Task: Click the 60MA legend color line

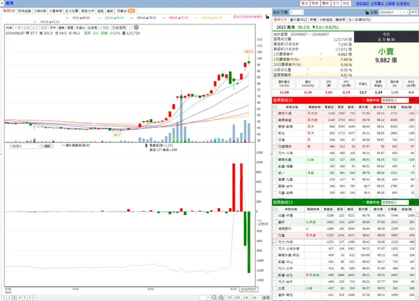Action: 164,18
